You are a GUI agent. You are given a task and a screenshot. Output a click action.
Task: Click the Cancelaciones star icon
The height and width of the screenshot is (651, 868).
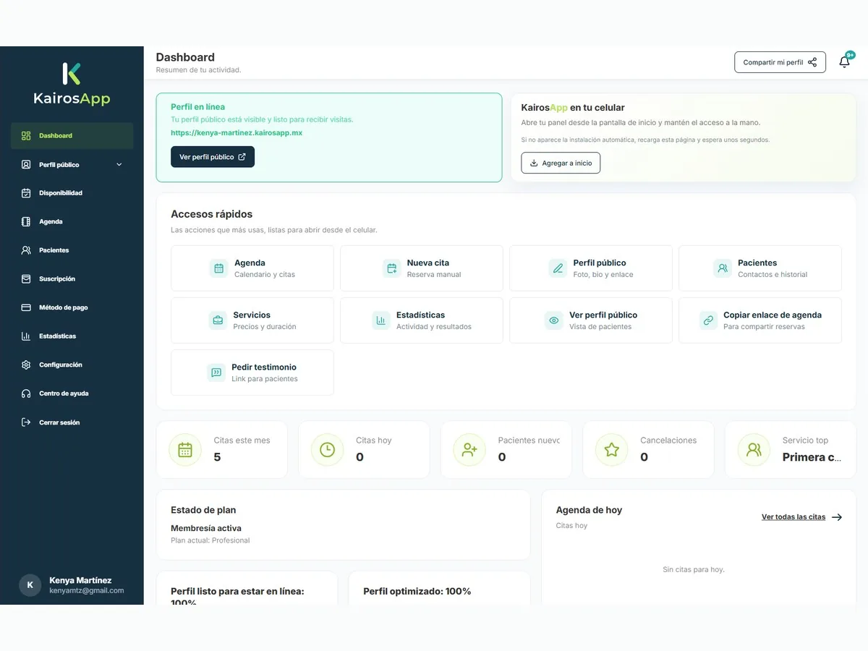[611, 450]
